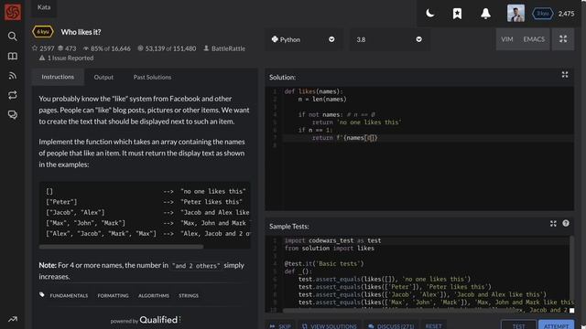The width and height of the screenshot is (586, 329).
Task: Click the 53,139 of 151,480 completions stat
Action: point(167,48)
